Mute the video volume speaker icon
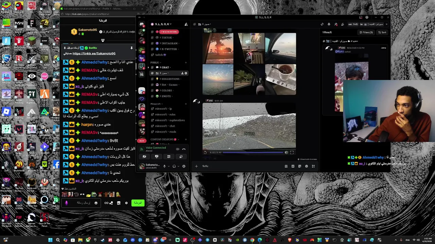Viewport: 435px width, 244px height. [x=286, y=152]
